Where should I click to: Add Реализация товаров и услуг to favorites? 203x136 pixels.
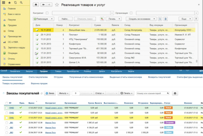pyautogui.click(x=57, y=5)
